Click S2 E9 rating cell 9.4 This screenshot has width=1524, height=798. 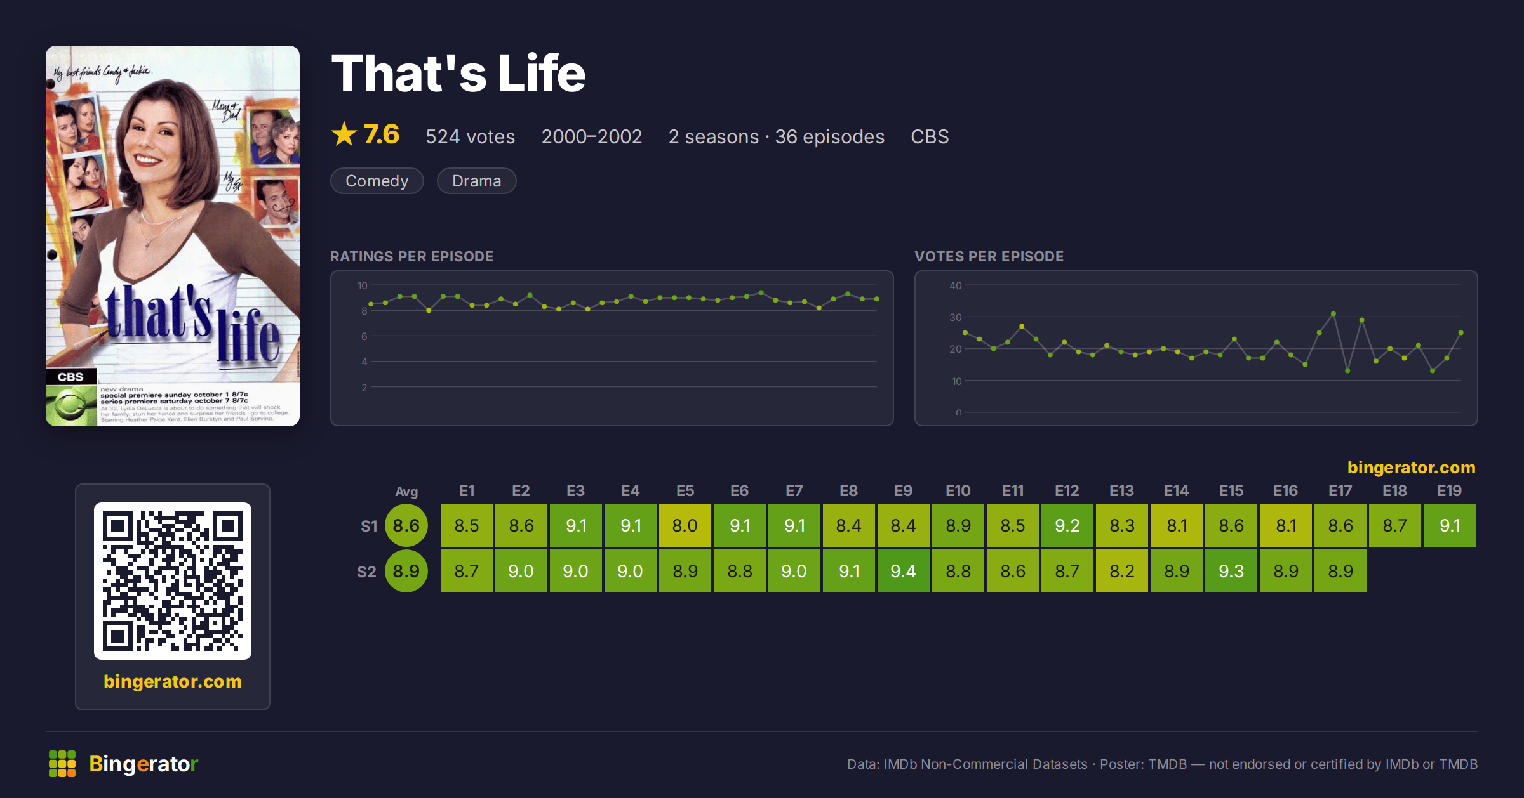(x=904, y=571)
